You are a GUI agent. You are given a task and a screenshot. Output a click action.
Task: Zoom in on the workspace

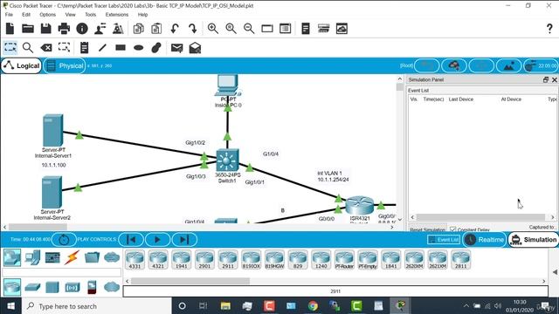coord(213,29)
